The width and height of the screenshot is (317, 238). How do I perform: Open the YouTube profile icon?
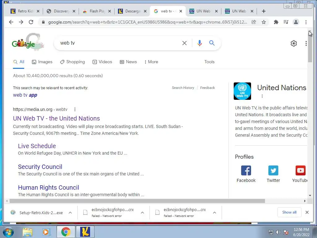(300, 170)
